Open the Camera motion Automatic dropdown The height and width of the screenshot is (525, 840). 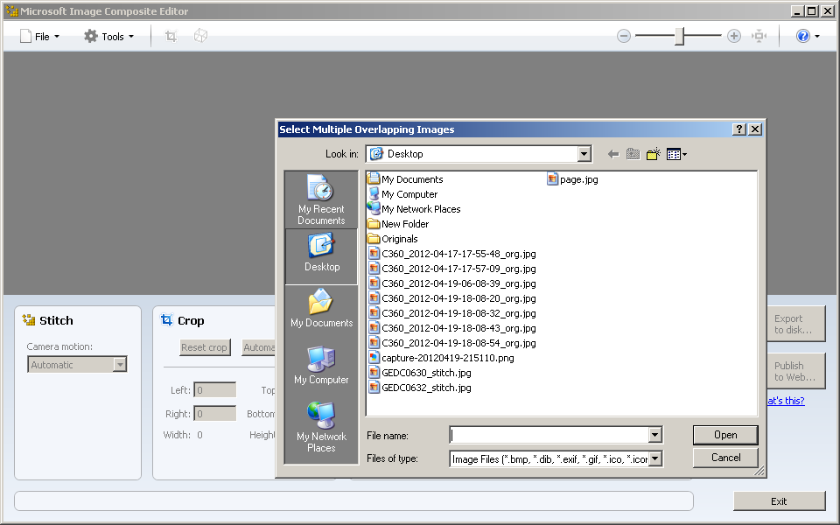coord(77,365)
